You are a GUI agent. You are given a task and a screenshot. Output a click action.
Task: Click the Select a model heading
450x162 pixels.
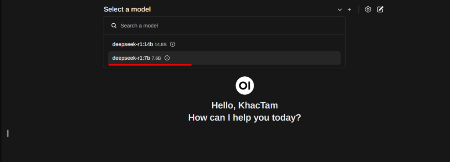point(127,10)
